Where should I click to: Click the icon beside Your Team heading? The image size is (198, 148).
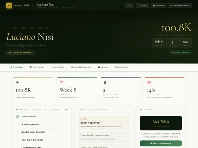(x=140, y=110)
